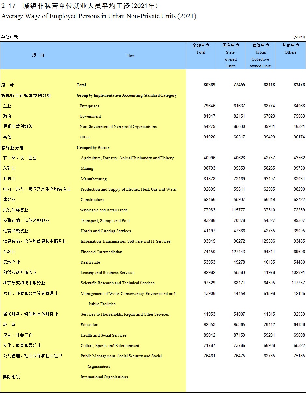Viewport: 306px width, 403px height.
Task: Click the 'Real Estate' row label
Action: pyautogui.click(x=90, y=262)
